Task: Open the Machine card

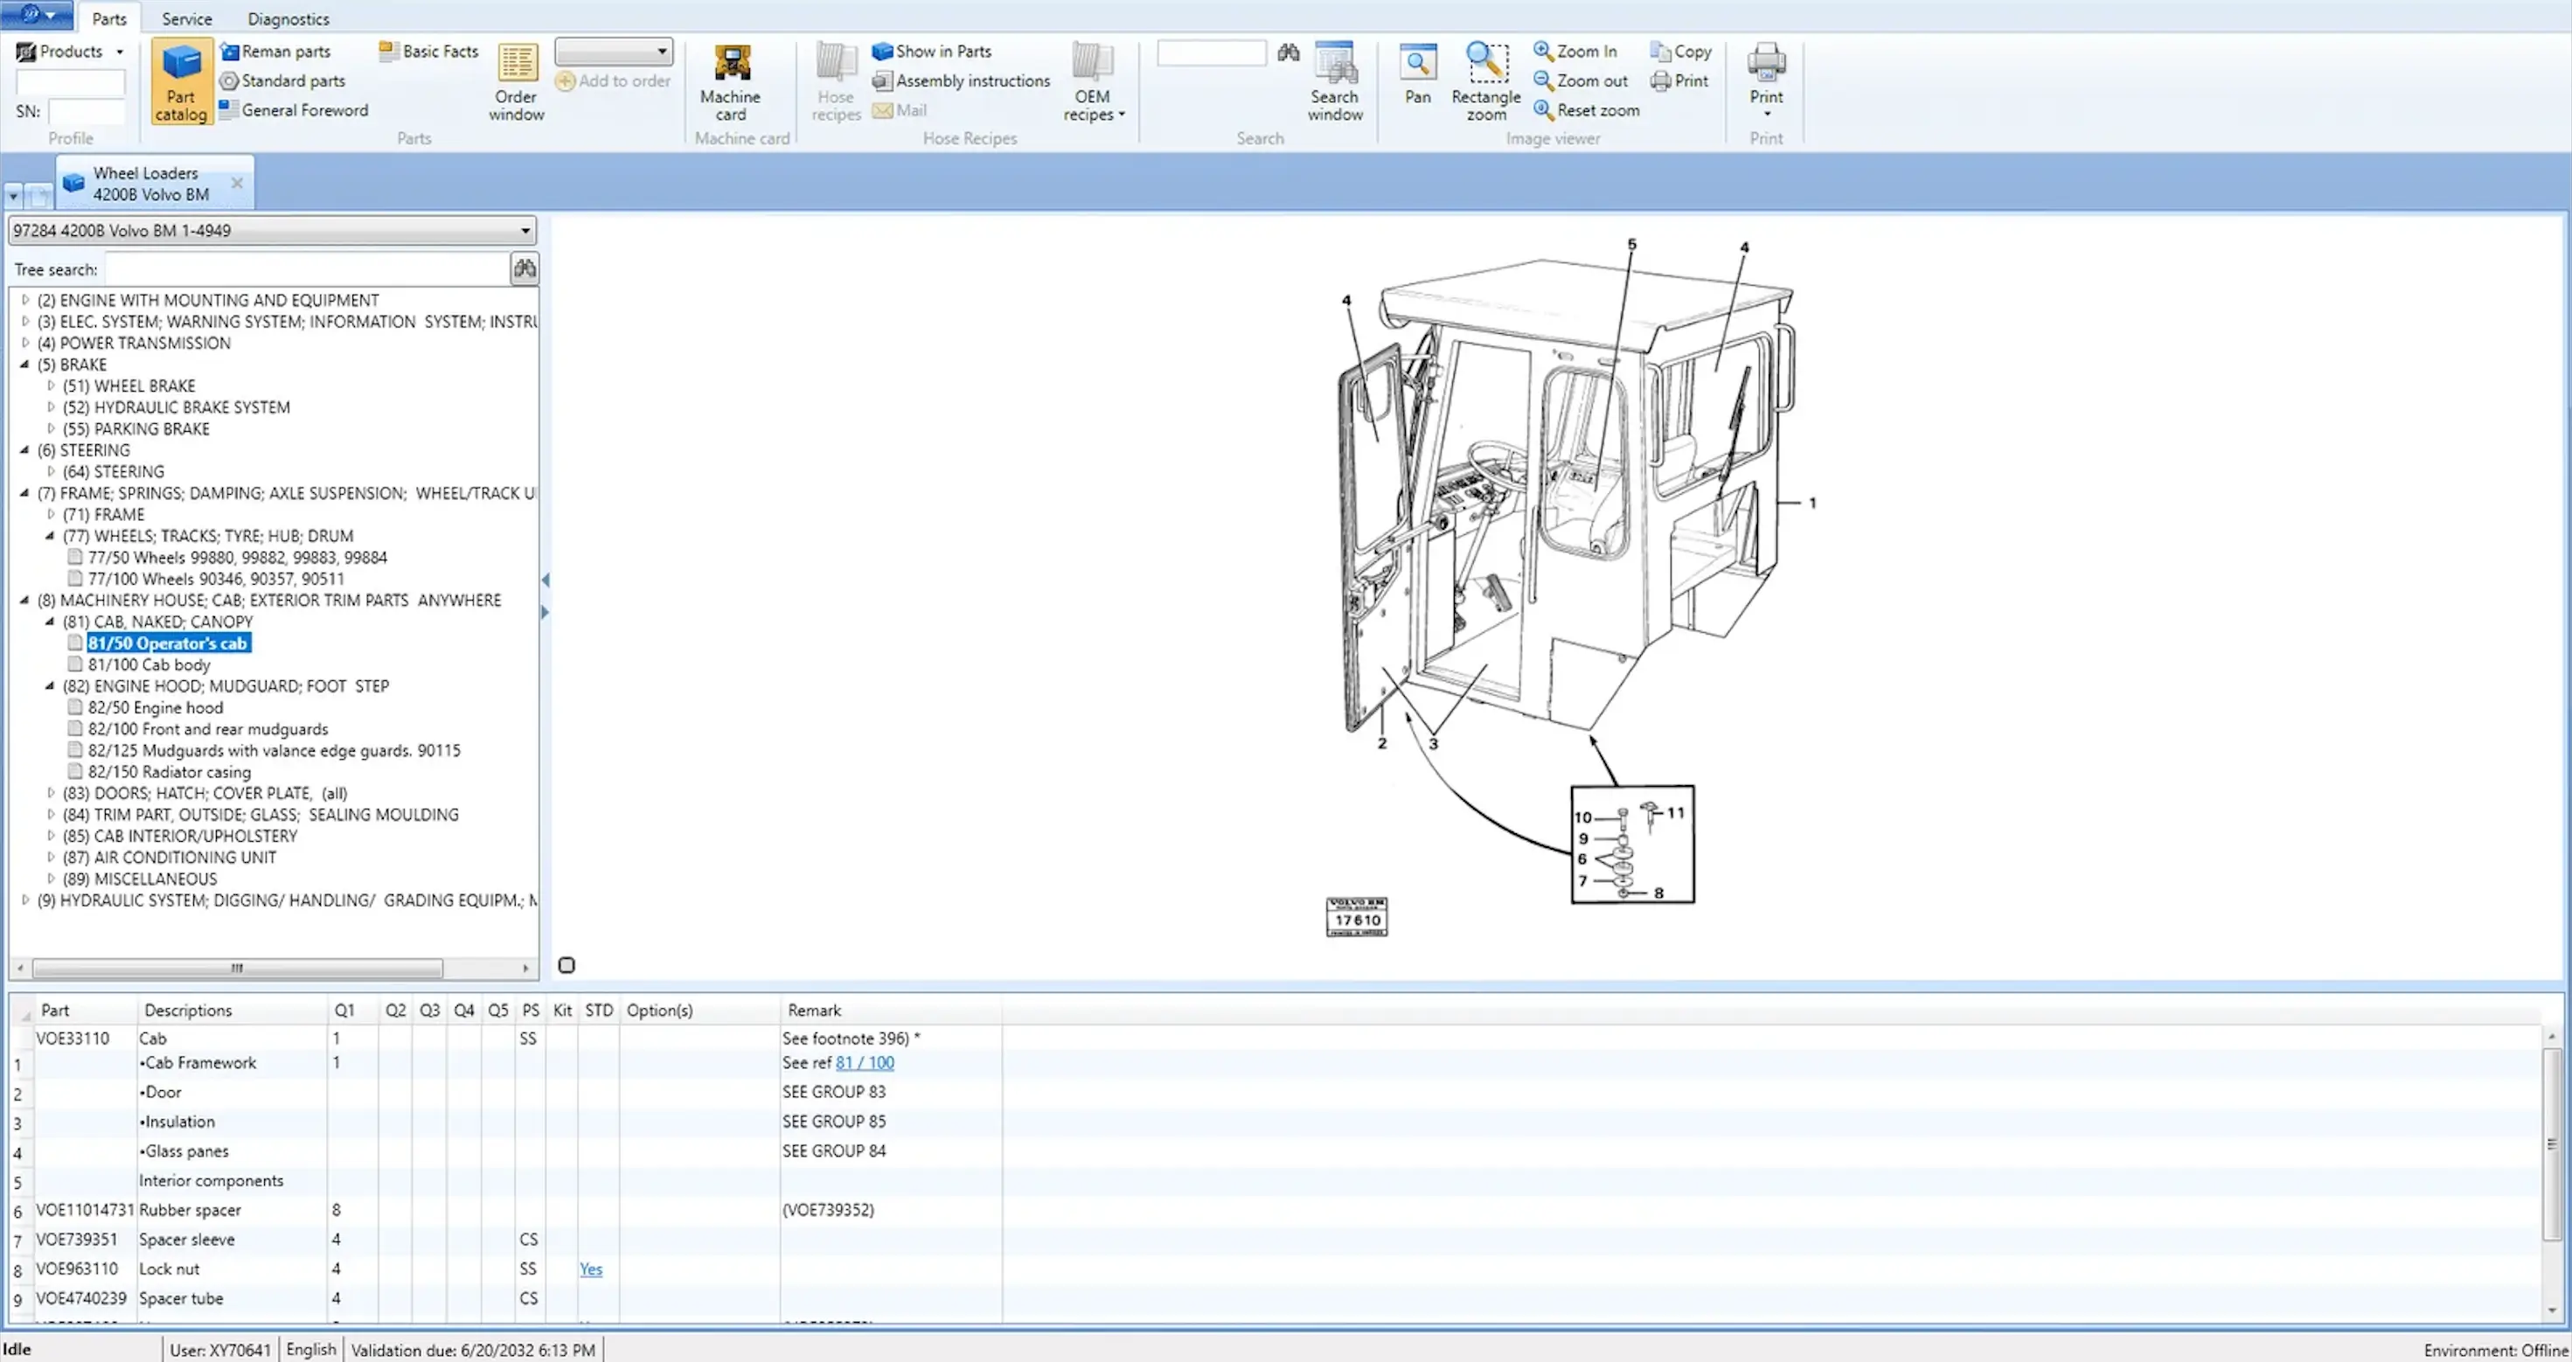Action: tap(730, 82)
